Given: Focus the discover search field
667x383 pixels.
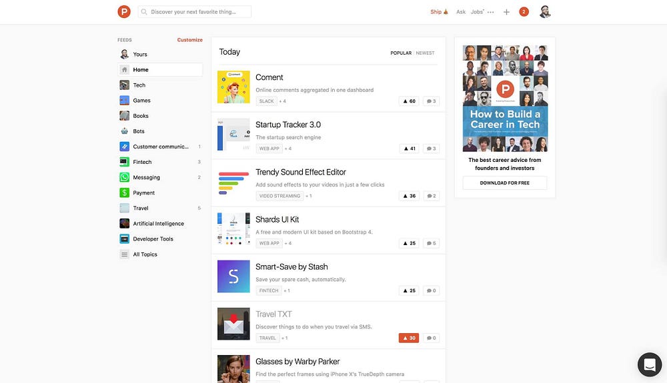Looking at the screenshot, I should (x=194, y=12).
